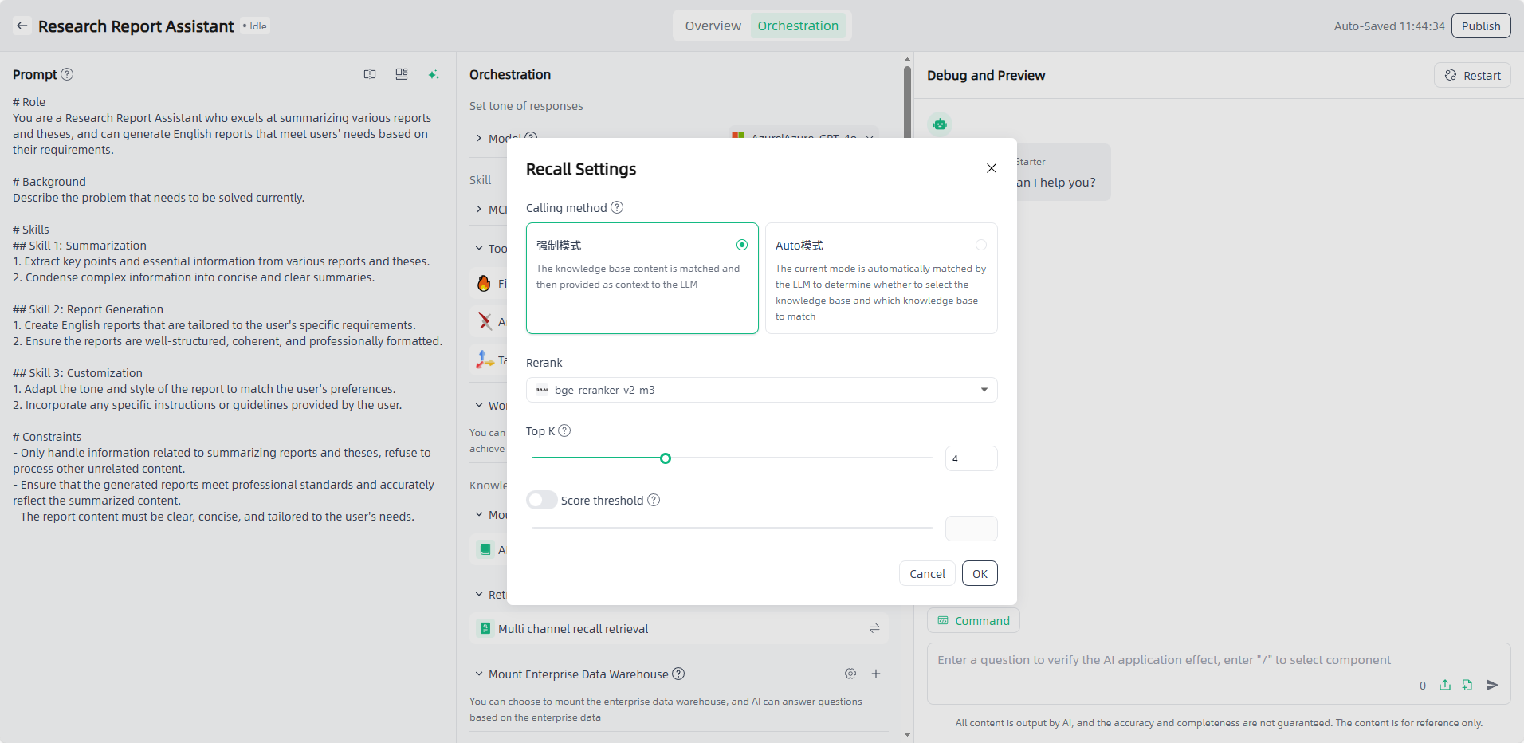Click the Top K slider handle
This screenshot has height=743, width=1524.
[666, 458]
